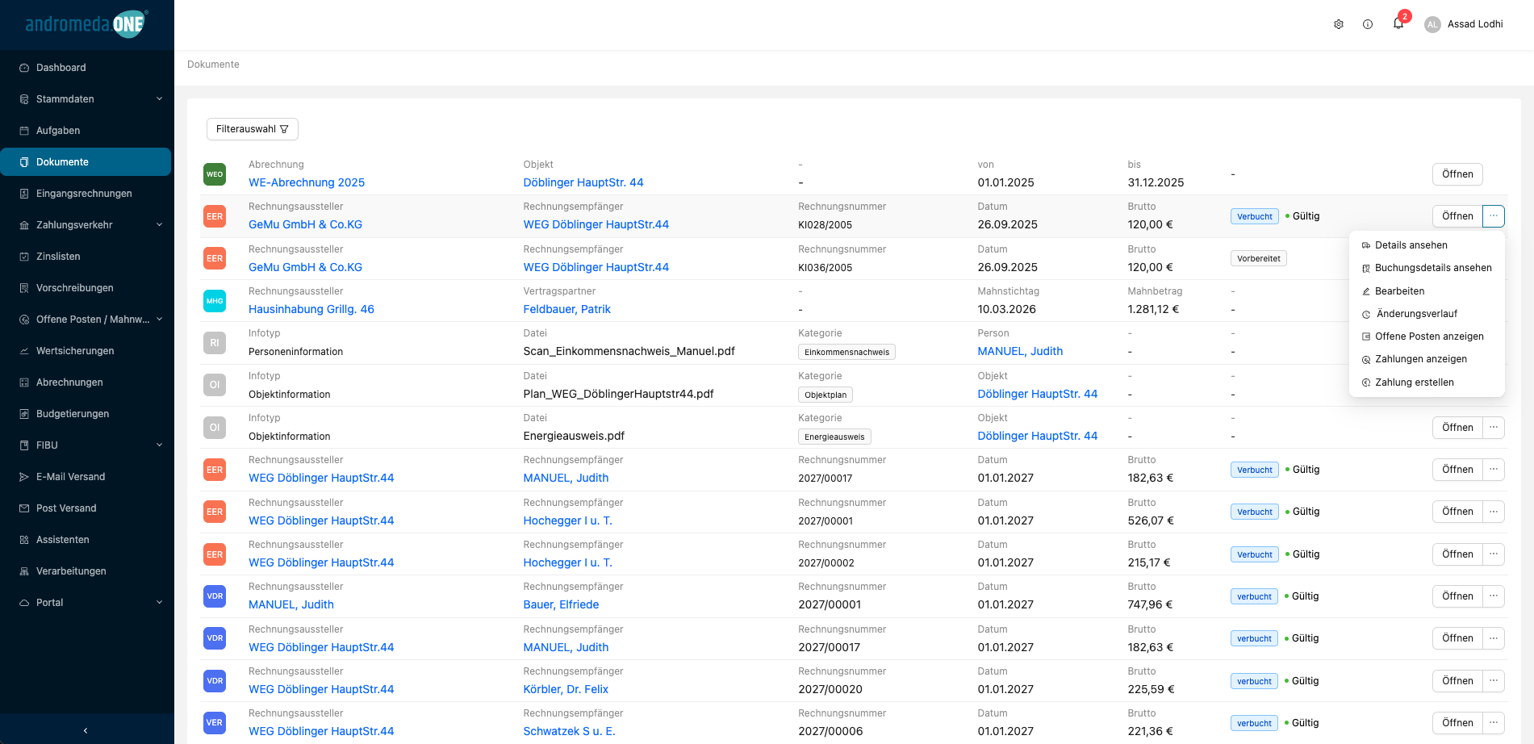Click the EER badge of invoice KI036/2005
The height and width of the screenshot is (744, 1534).
click(x=215, y=258)
